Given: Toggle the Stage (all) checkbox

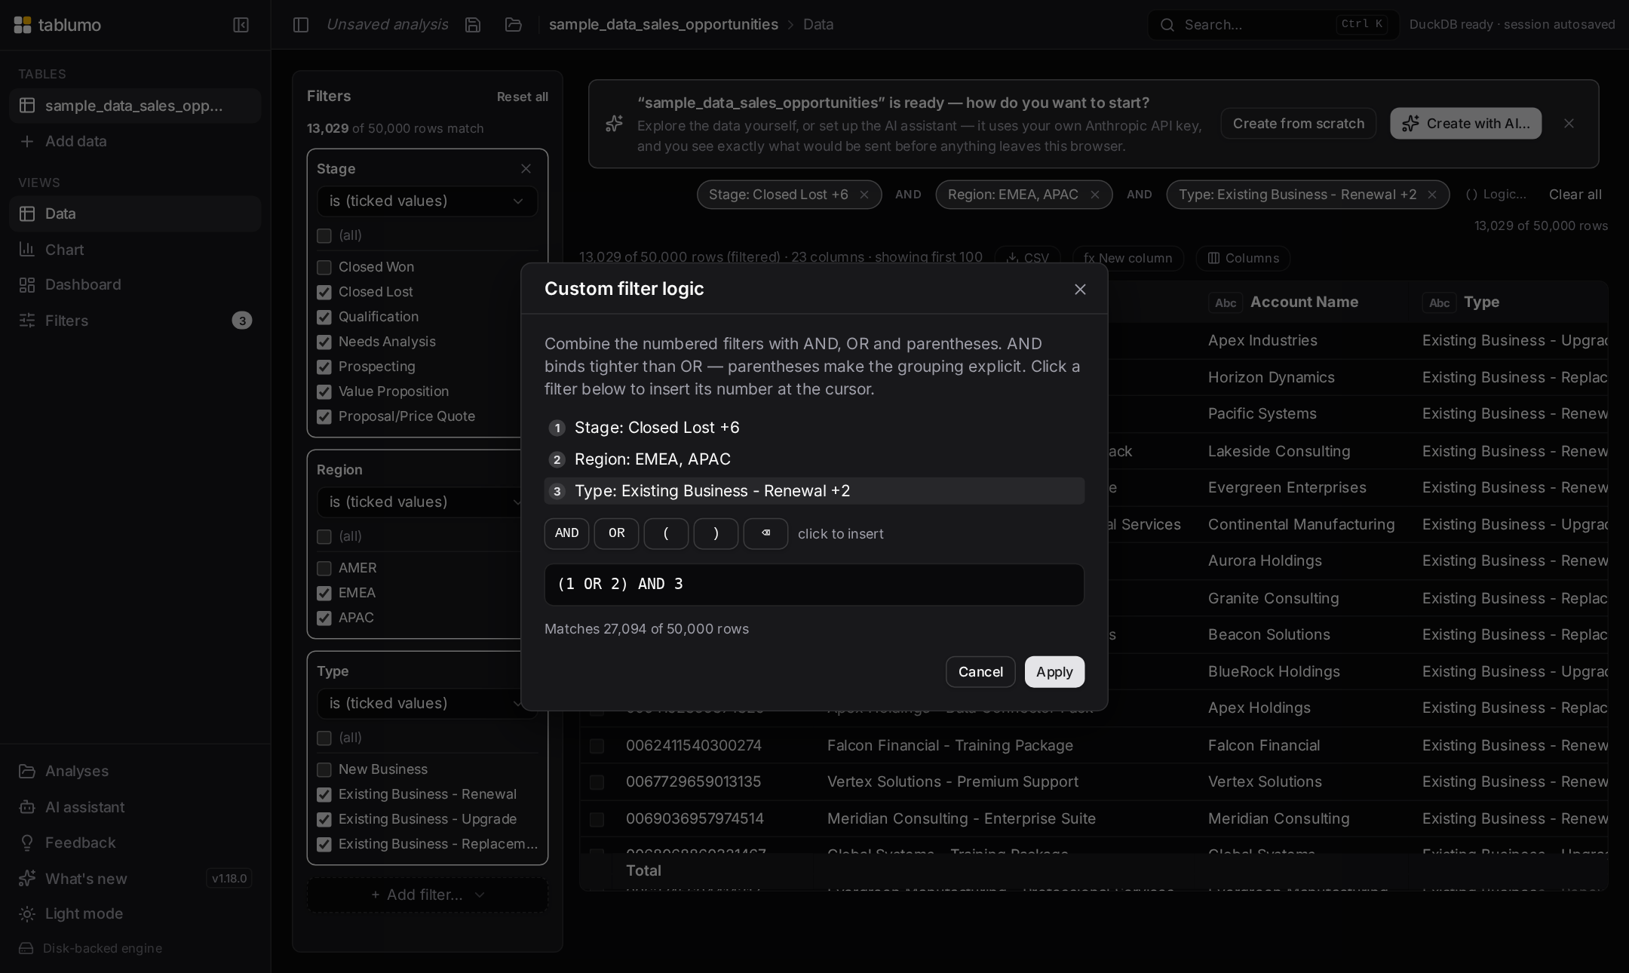Looking at the screenshot, I should click(x=324, y=236).
